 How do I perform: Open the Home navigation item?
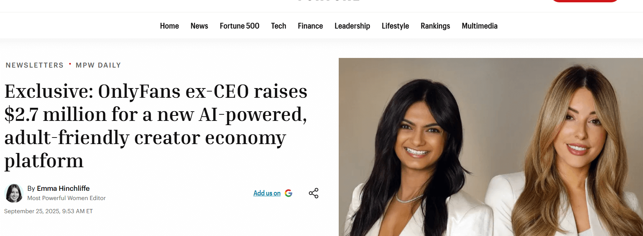169,26
